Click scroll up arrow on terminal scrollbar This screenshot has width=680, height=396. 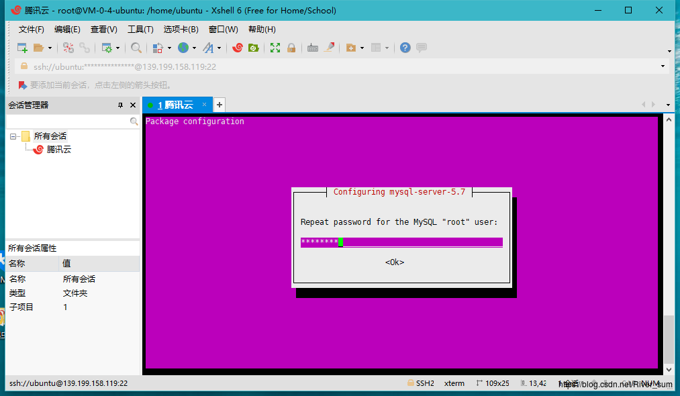pyautogui.click(x=669, y=119)
